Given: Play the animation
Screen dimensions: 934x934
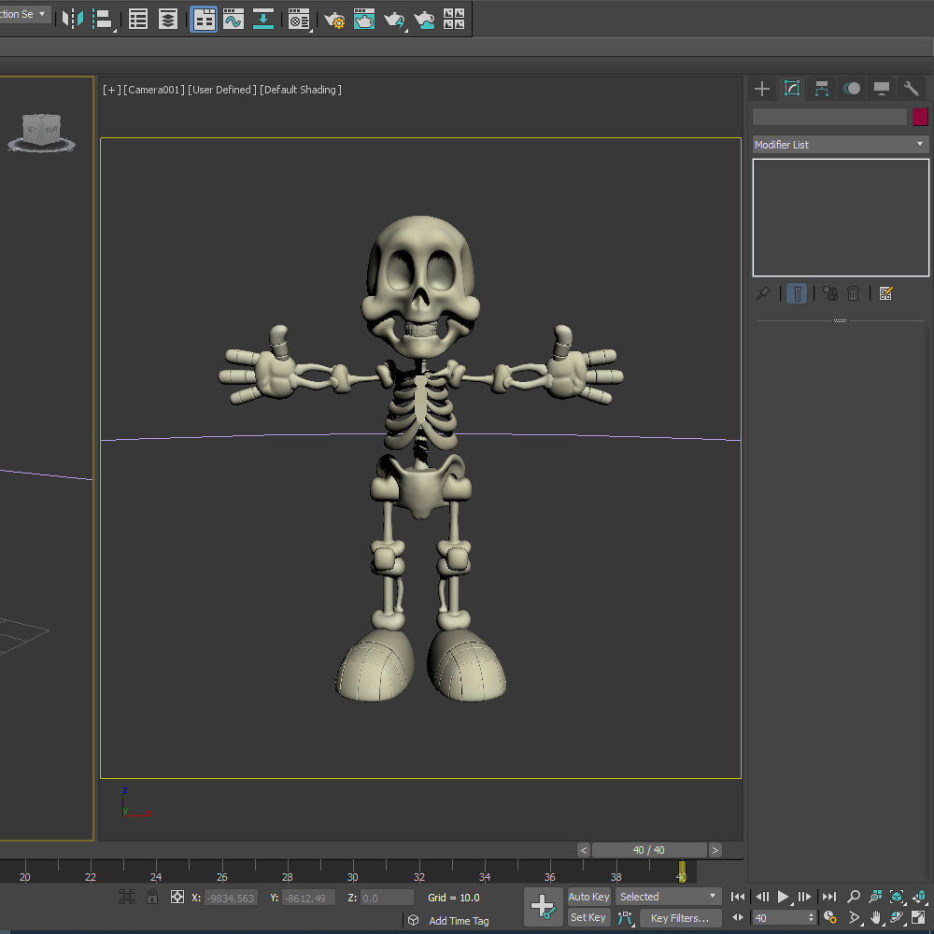Looking at the screenshot, I should click(x=784, y=897).
